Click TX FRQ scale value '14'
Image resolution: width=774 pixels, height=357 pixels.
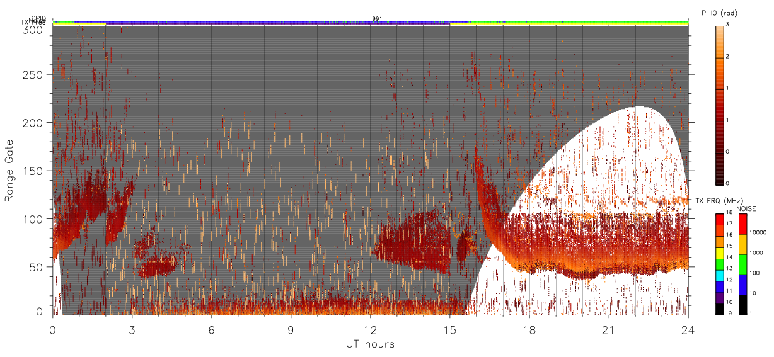pyautogui.click(x=729, y=257)
